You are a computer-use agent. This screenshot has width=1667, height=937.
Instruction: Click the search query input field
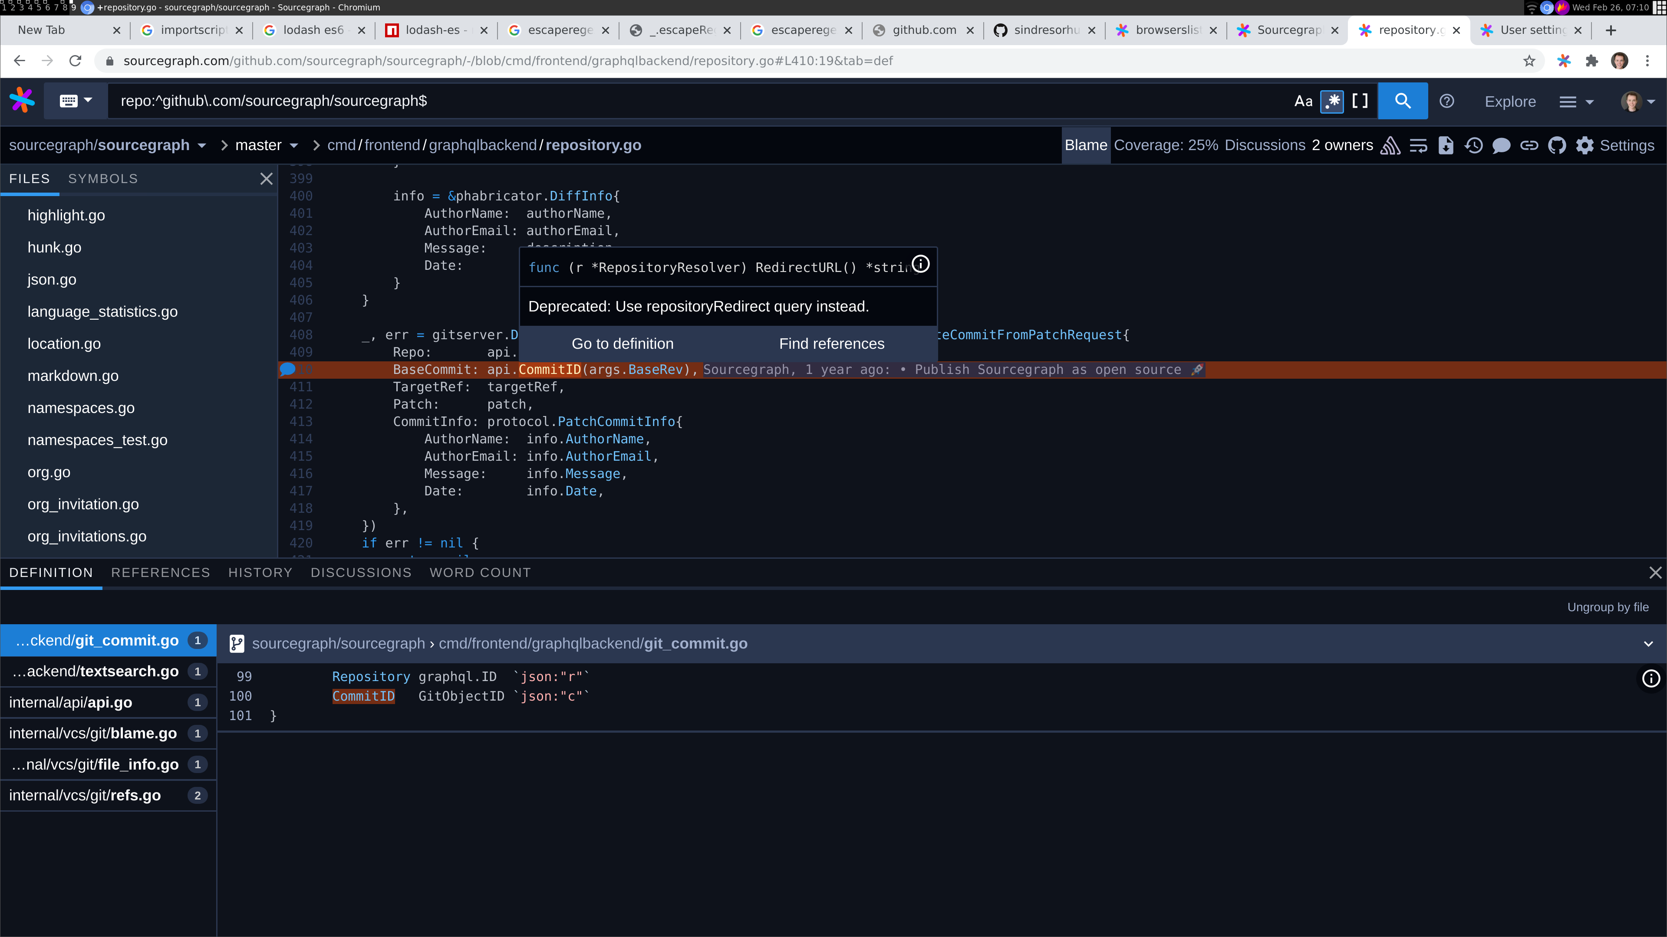647,101
